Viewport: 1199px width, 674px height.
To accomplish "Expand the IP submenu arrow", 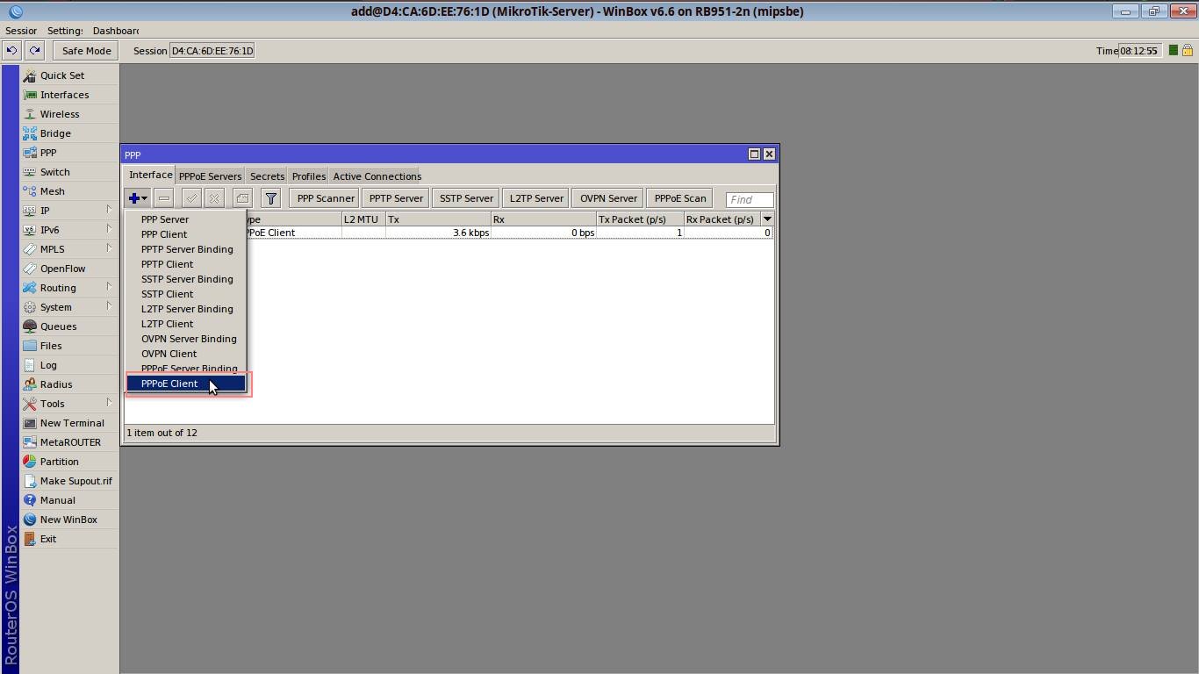I will (109, 210).
